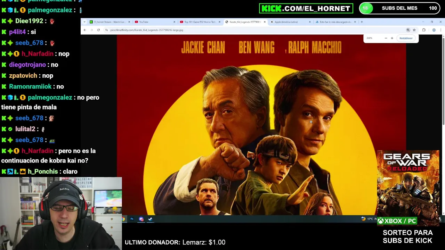Open Steam from the taskbar
The width and height of the screenshot is (445, 250).
tap(150, 219)
